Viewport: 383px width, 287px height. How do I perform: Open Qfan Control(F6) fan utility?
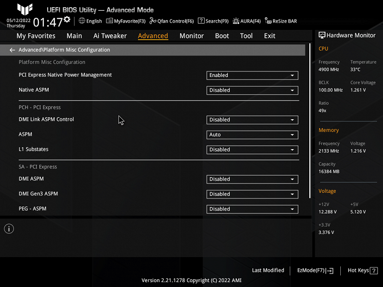(x=172, y=21)
